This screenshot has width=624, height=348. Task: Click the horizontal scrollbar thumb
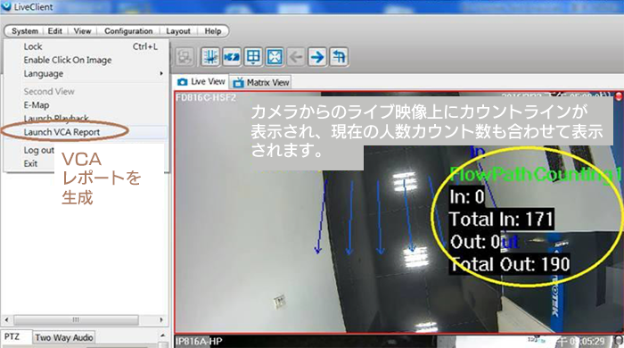pos(76,319)
